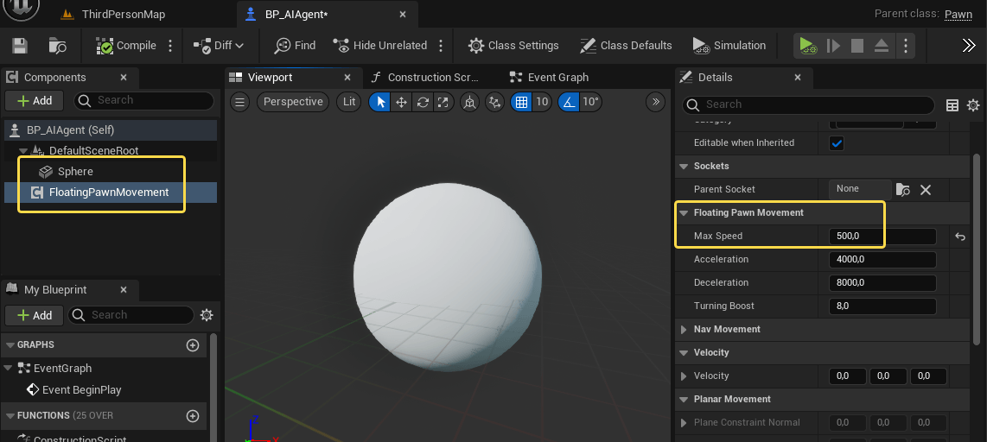Open the Diff dropdown

(x=219, y=45)
